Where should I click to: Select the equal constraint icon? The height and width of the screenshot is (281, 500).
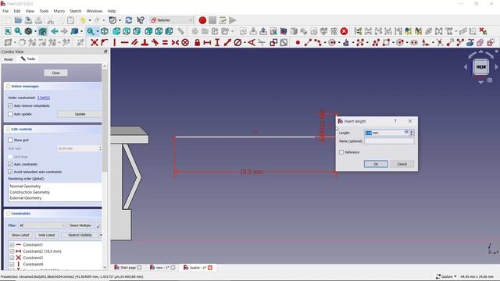[165, 42]
